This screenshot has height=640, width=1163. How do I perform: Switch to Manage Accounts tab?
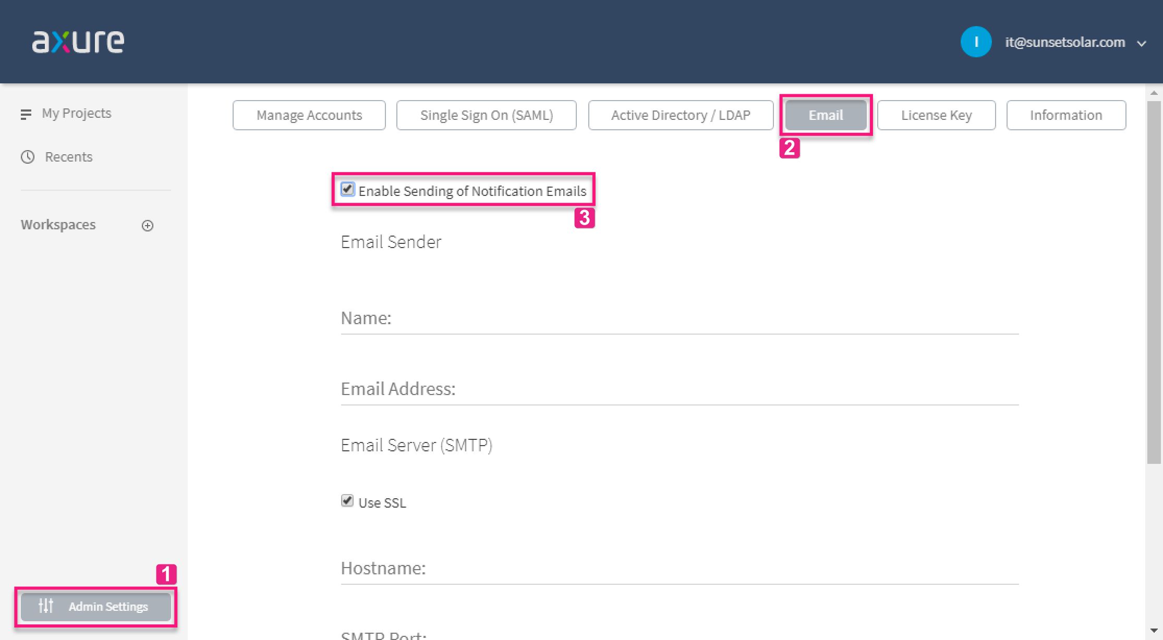pos(309,115)
